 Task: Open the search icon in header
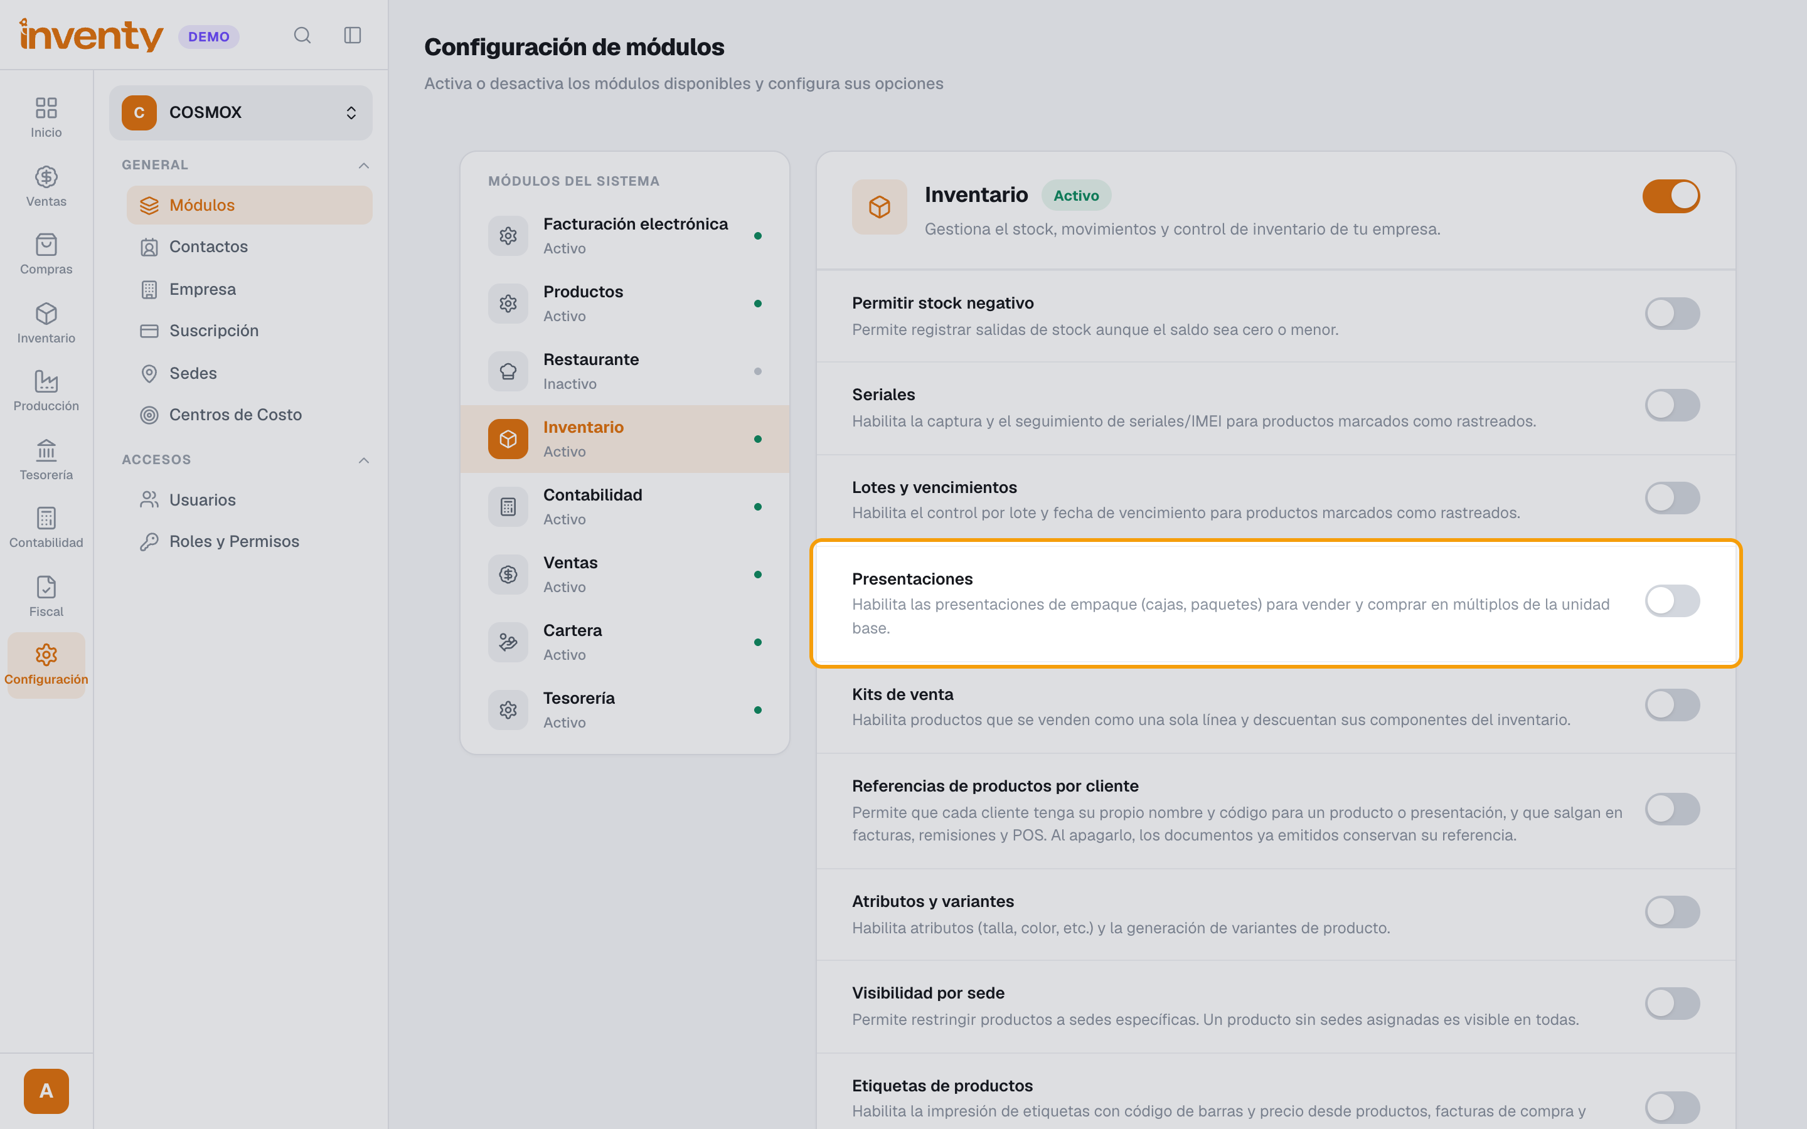point(302,35)
